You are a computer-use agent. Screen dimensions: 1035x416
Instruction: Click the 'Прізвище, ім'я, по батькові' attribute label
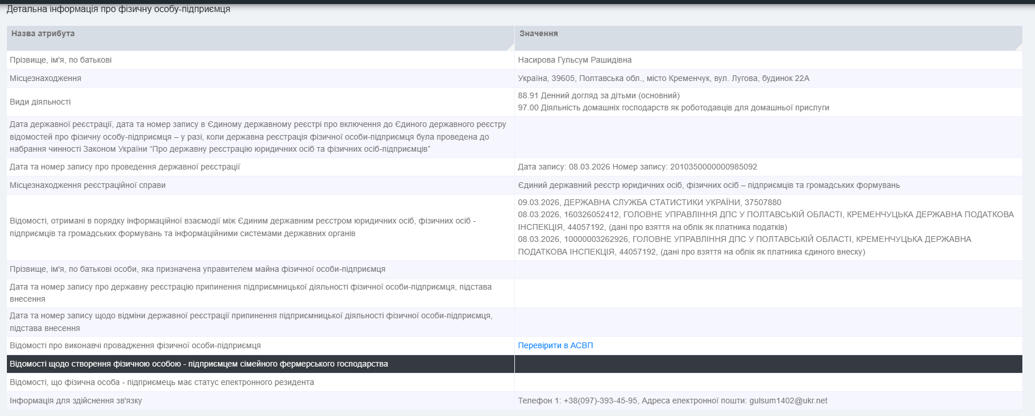(x=61, y=60)
